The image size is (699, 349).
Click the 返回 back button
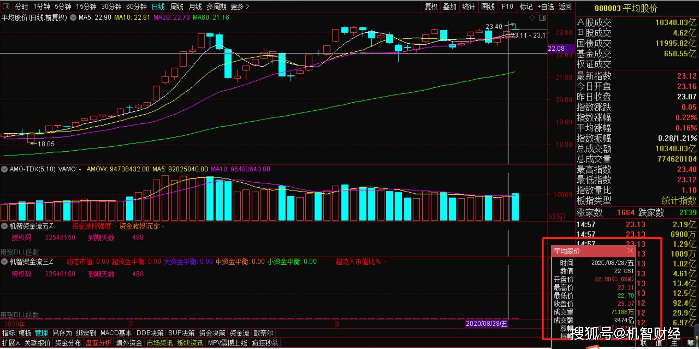click(x=565, y=7)
